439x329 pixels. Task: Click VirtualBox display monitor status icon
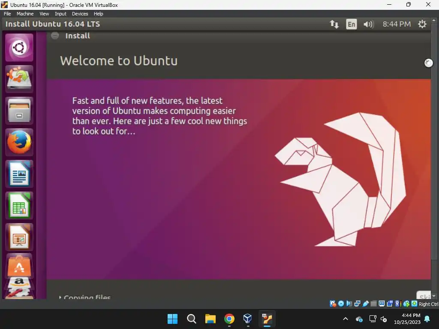[382, 304]
